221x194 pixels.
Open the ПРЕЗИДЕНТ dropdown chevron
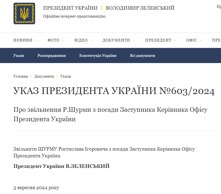point(175,40)
